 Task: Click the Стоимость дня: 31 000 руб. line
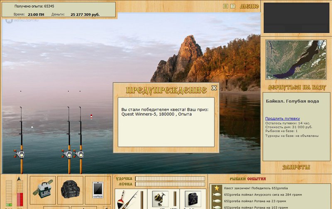click(288, 127)
